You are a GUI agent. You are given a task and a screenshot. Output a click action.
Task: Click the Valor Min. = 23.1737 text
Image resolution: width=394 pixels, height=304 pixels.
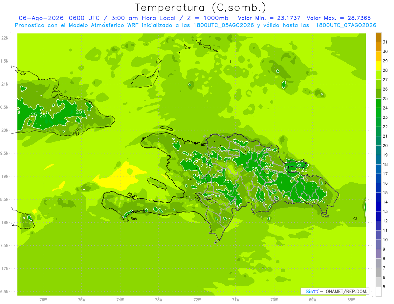(x=269, y=18)
